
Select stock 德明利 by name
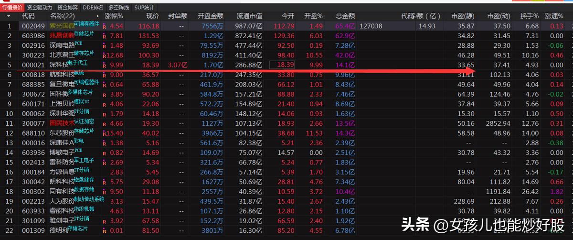pos(58,230)
